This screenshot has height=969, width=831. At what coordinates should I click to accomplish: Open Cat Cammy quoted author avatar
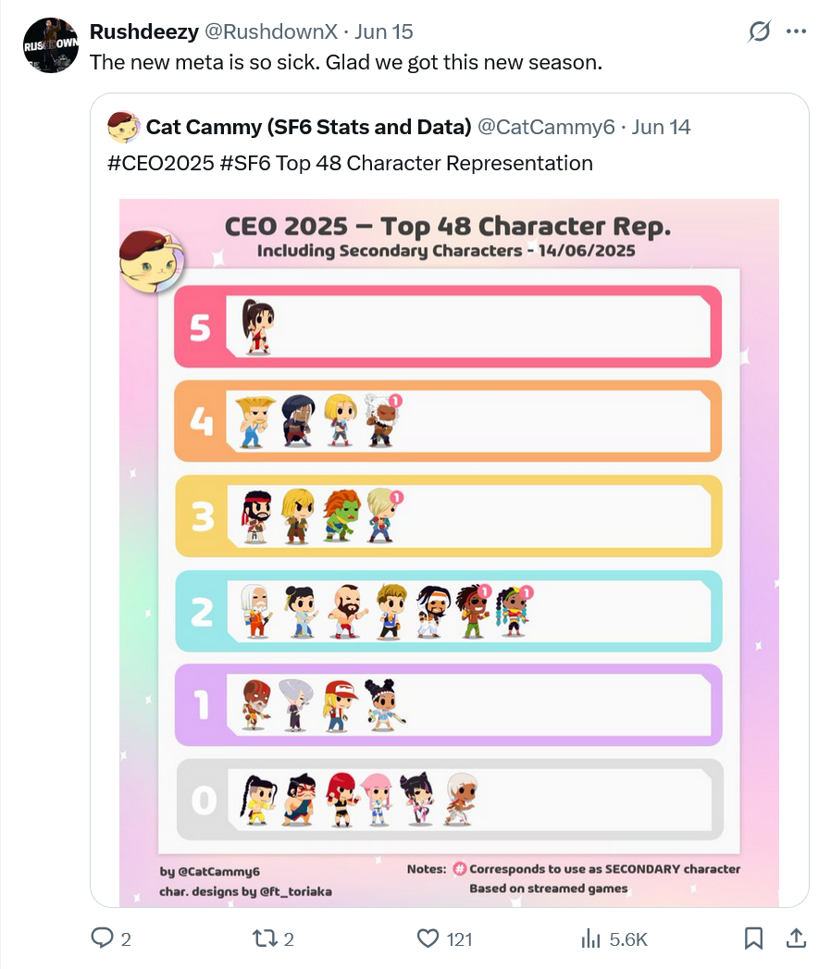click(123, 127)
